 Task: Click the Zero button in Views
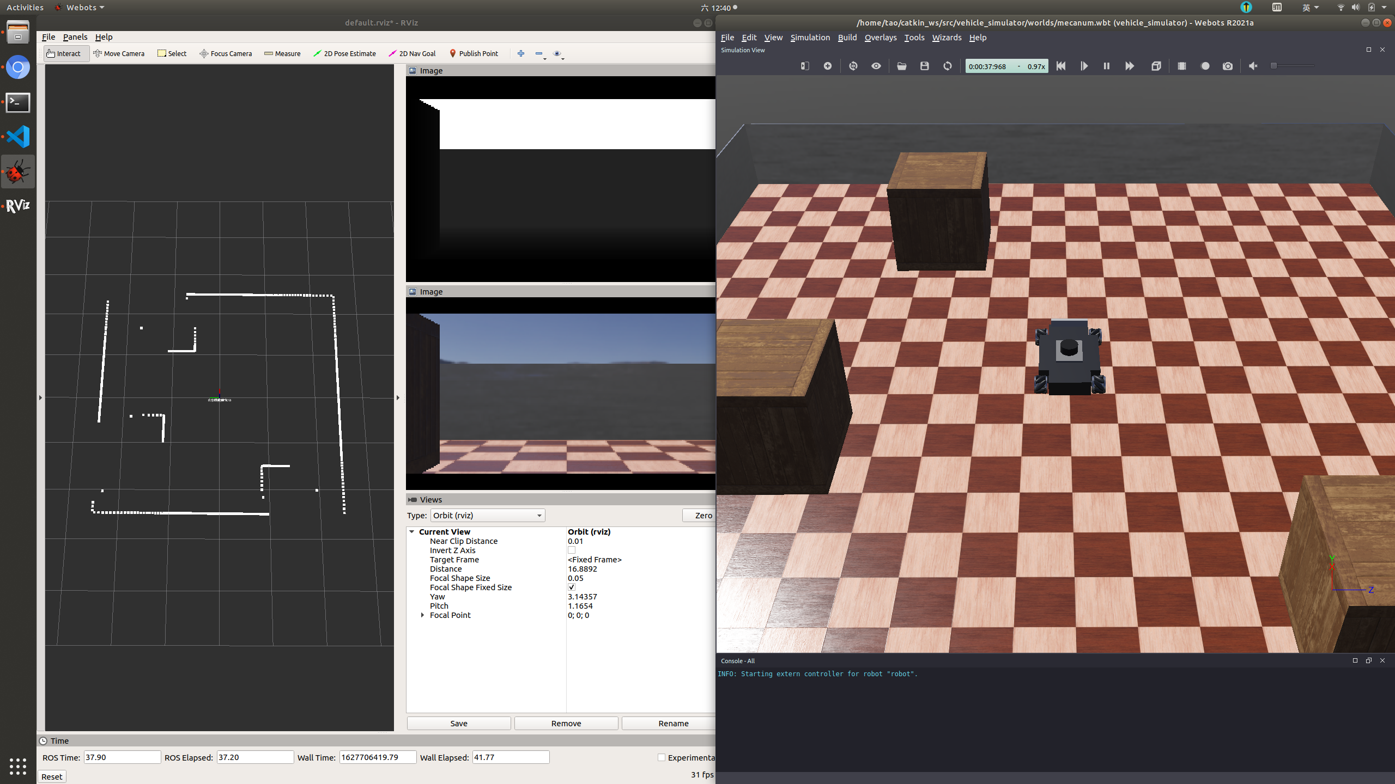click(703, 516)
